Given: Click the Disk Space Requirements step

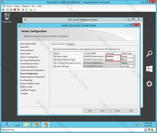Looking at the screenshot, I should coord(30,60).
